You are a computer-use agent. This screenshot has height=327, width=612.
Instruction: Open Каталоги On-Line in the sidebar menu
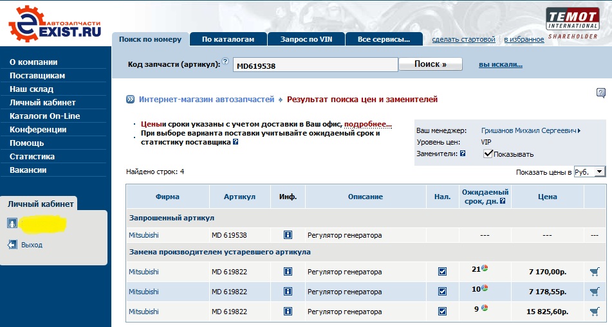pyautogui.click(x=44, y=116)
